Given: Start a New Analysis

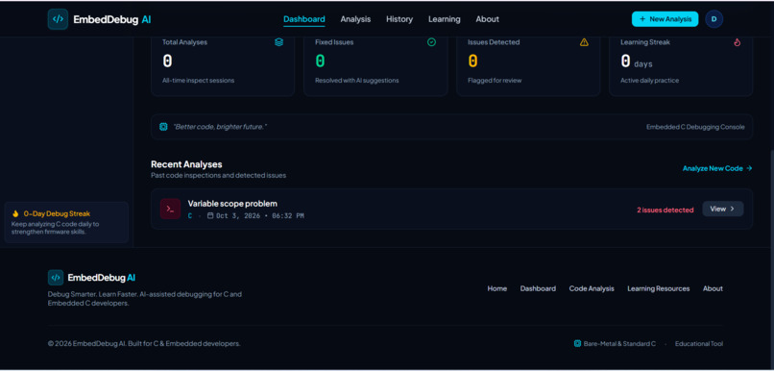Looking at the screenshot, I should click(665, 19).
